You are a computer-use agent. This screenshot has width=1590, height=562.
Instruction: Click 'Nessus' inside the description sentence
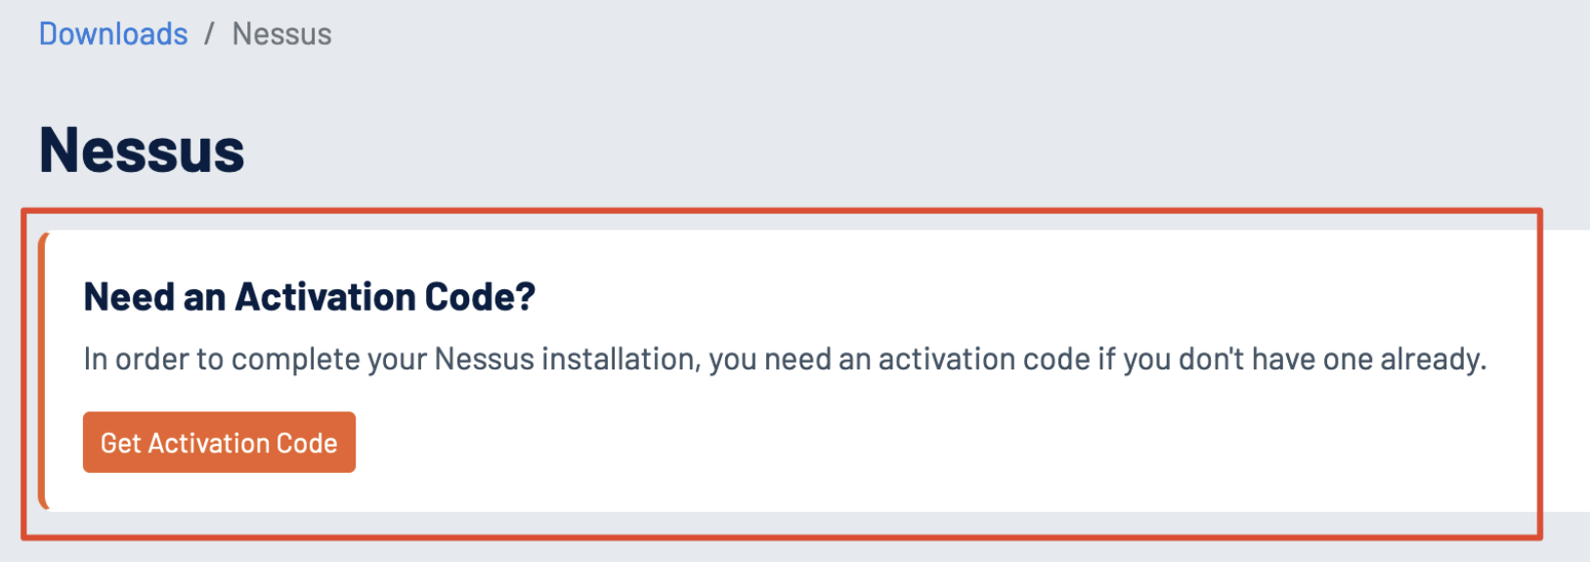[x=485, y=360]
